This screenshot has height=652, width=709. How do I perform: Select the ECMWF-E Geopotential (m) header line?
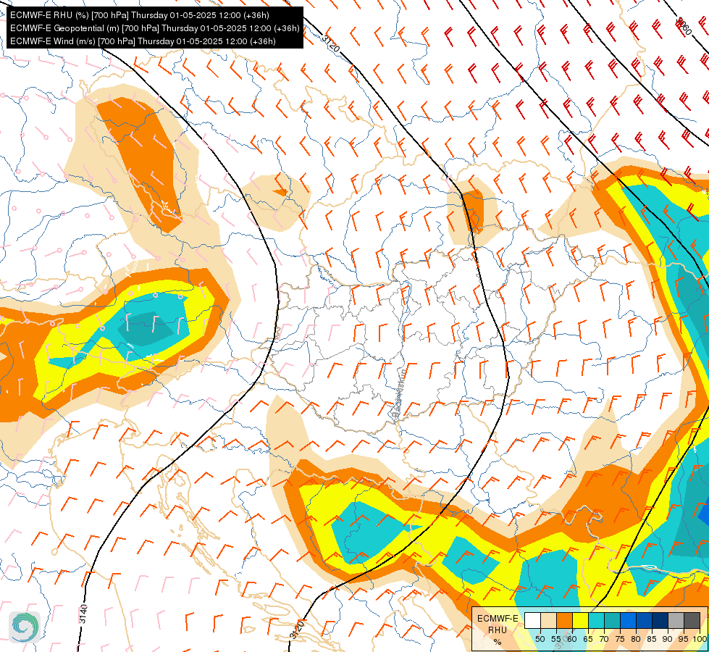155,28
